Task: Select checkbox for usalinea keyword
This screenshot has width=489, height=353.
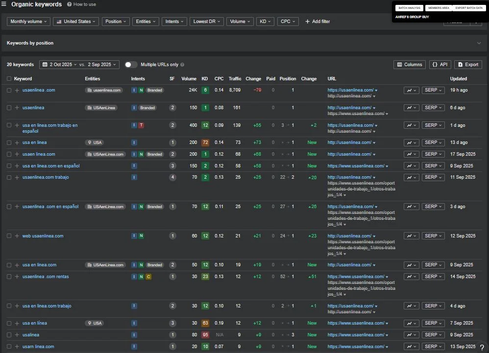Action: pyautogui.click(x=9, y=334)
